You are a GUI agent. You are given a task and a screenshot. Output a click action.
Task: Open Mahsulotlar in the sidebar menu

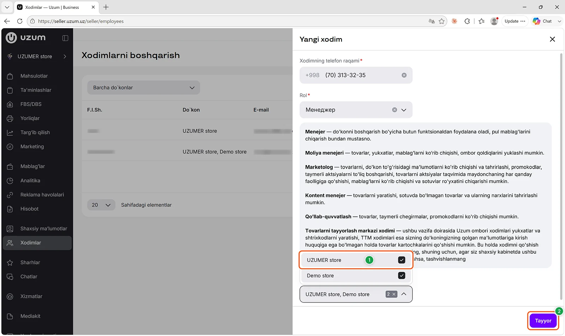(34, 76)
